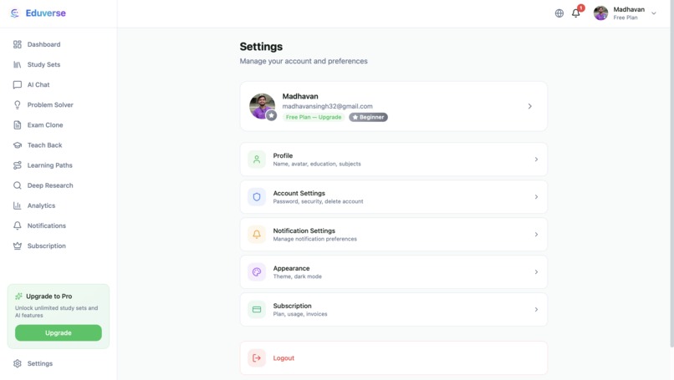The height and width of the screenshot is (380, 674).
Task: Click the large profile photo of Madhavan
Action: pyautogui.click(x=262, y=106)
